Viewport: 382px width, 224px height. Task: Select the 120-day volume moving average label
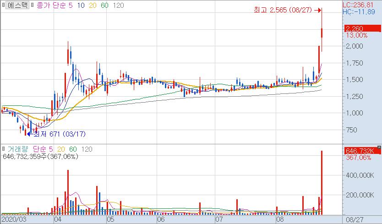coord(87,149)
